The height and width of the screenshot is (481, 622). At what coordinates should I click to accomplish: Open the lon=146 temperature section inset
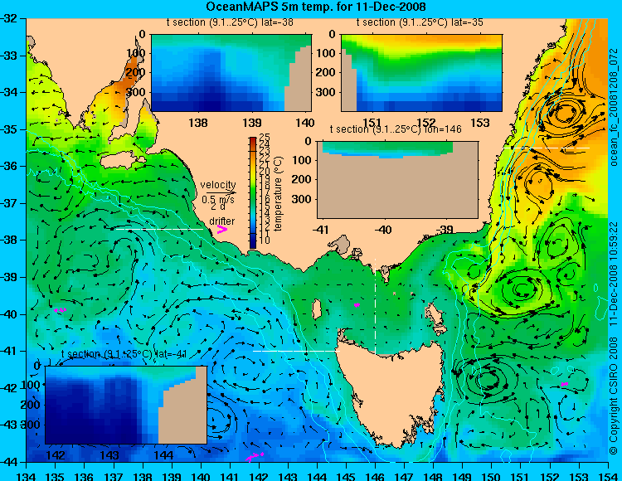pyautogui.click(x=397, y=180)
